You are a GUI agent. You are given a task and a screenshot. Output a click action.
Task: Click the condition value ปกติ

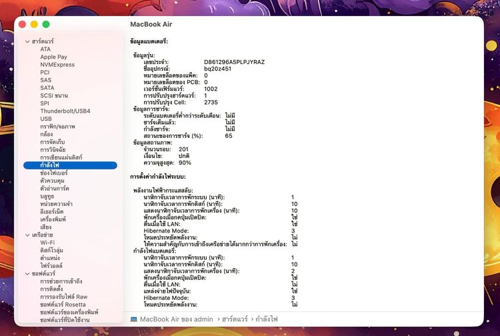click(184, 156)
